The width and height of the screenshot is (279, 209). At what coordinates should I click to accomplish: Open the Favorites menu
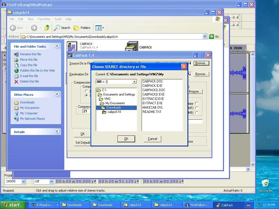(x=44, y=19)
